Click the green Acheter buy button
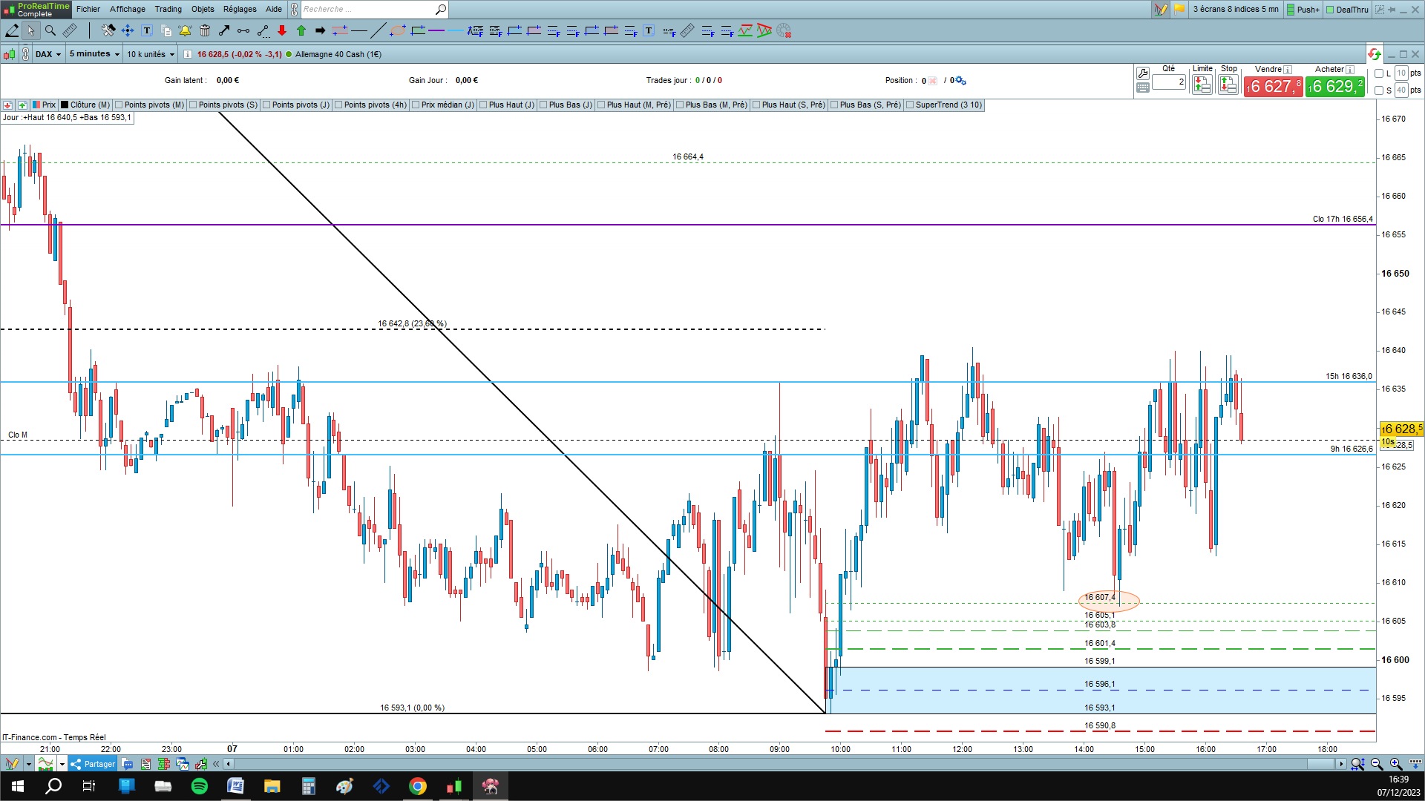Viewport: 1425px width, 801px height. pyautogui.click(x=1335, y=87)
